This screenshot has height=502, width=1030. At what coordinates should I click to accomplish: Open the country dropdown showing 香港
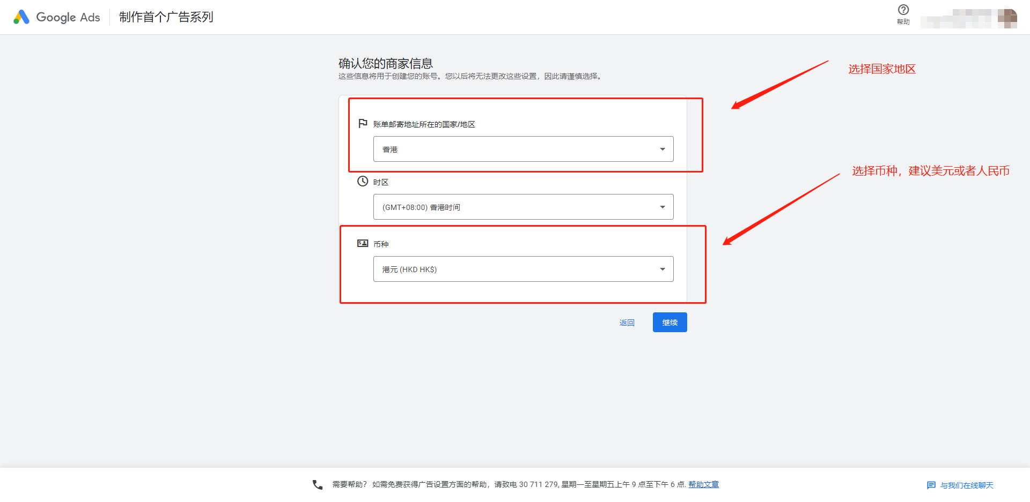click(x=523, y=149)
